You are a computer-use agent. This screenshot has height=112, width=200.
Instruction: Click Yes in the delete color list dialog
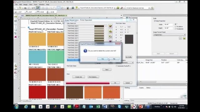102,59
